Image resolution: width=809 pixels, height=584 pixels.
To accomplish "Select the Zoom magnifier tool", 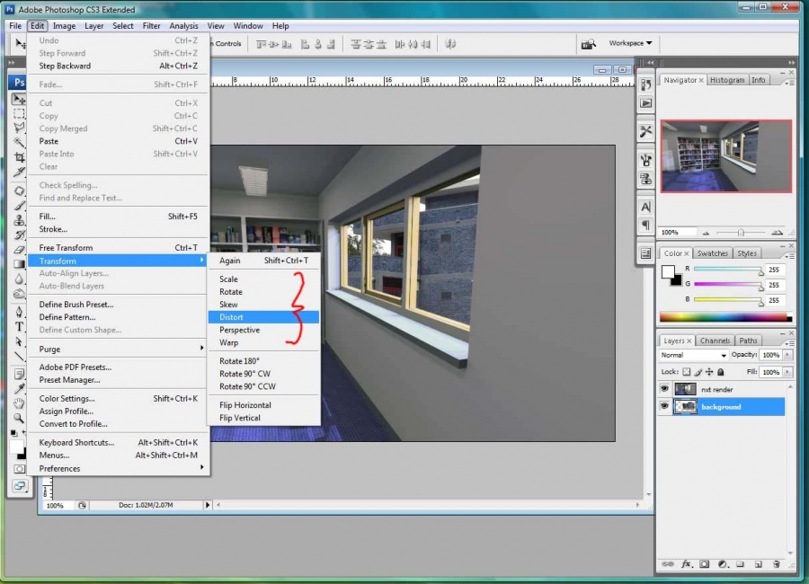I will point(19,418).
